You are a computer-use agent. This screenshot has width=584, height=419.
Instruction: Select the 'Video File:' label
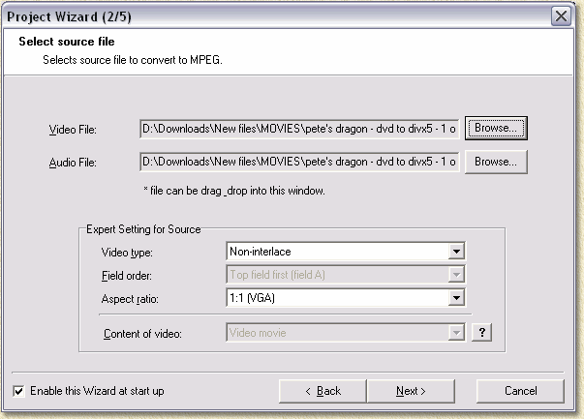(x=73, y=130)
